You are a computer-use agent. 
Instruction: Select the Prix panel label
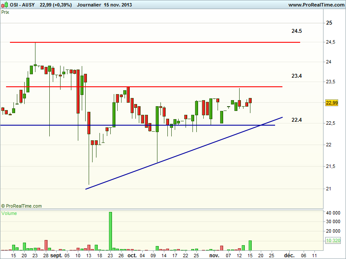(x=6, y=12)
